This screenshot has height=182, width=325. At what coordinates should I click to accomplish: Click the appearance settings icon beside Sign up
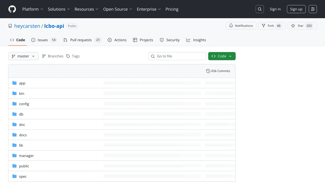[x=313, y=9]
